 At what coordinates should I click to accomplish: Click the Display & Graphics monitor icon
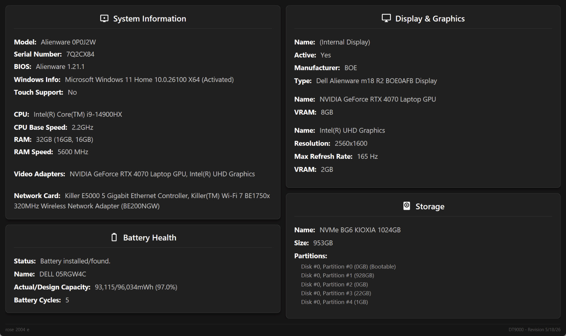[386, 18]
